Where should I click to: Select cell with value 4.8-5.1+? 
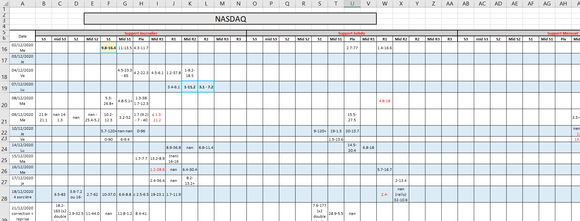[x=125, y=101]
